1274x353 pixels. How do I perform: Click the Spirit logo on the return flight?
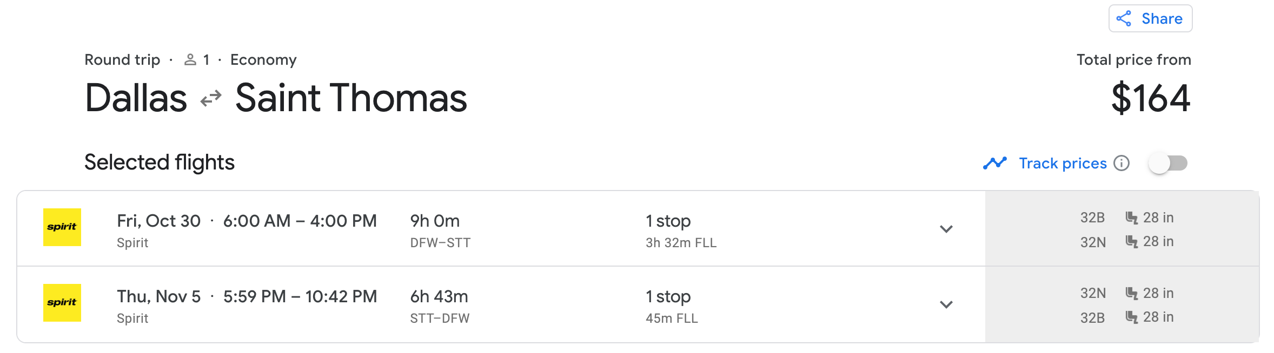click(62, 303)
